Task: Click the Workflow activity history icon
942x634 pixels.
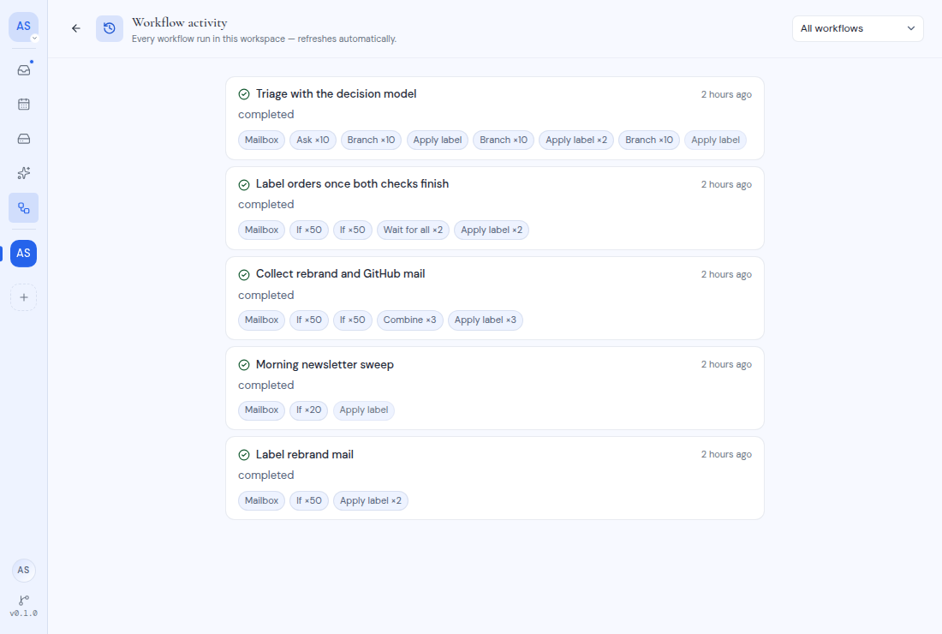Action: (110, 28)
